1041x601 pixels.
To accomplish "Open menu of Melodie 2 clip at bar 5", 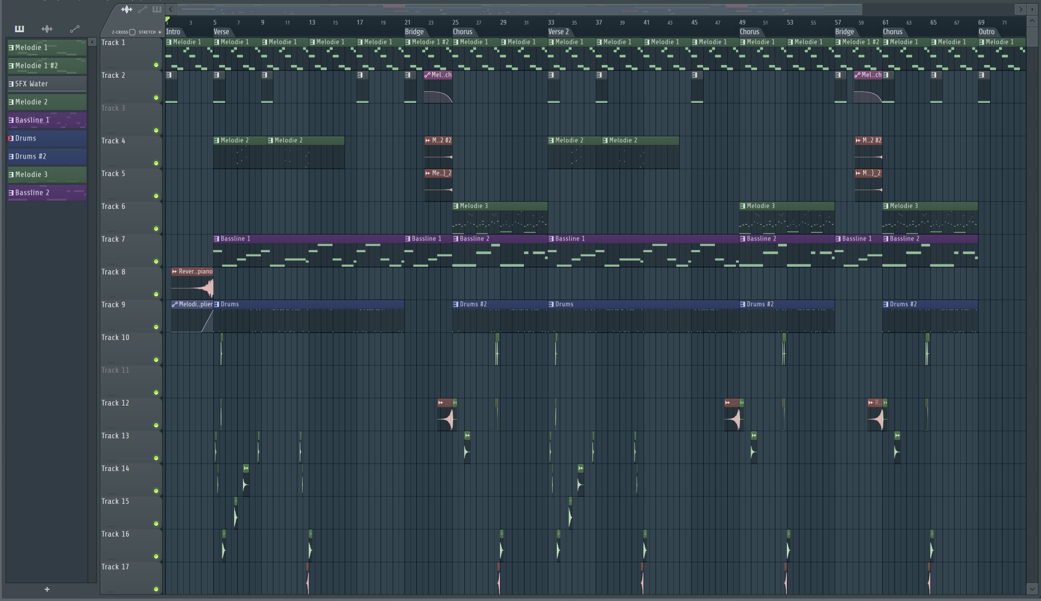I will pyautogui.click(x=217, y=140).
